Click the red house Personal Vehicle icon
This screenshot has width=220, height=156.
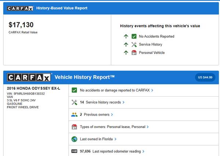[x=134, y=52]
